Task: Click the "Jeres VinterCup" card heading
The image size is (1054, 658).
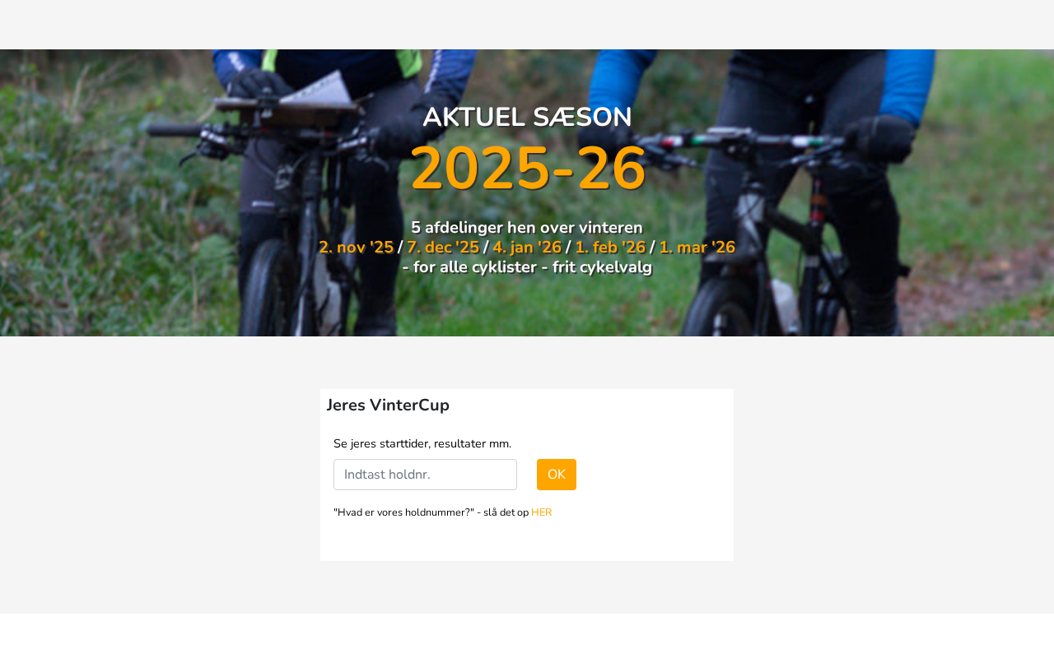Action: (x=388, y=405)
